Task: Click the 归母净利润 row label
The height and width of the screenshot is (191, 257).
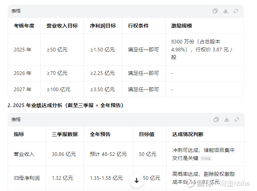Action: 27,178
